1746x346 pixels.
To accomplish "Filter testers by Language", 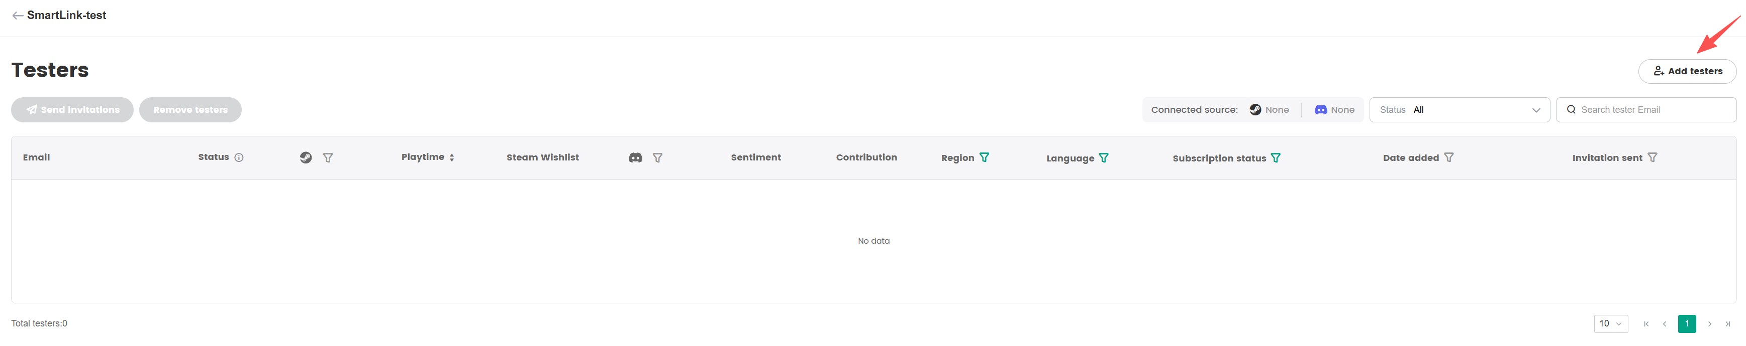I will coord(1104,157).
